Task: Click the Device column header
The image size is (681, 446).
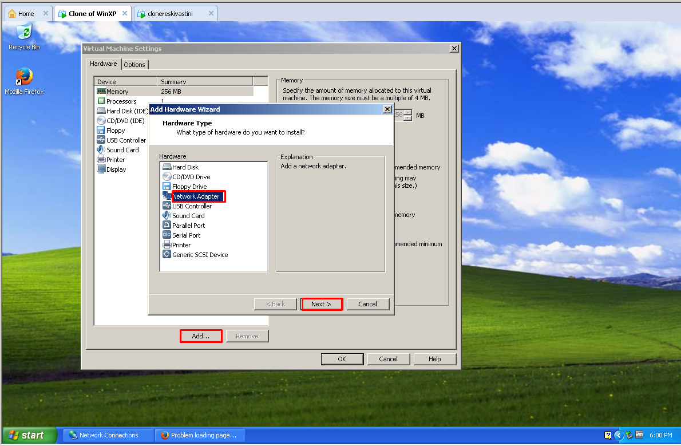Action: tap(125, 81)
